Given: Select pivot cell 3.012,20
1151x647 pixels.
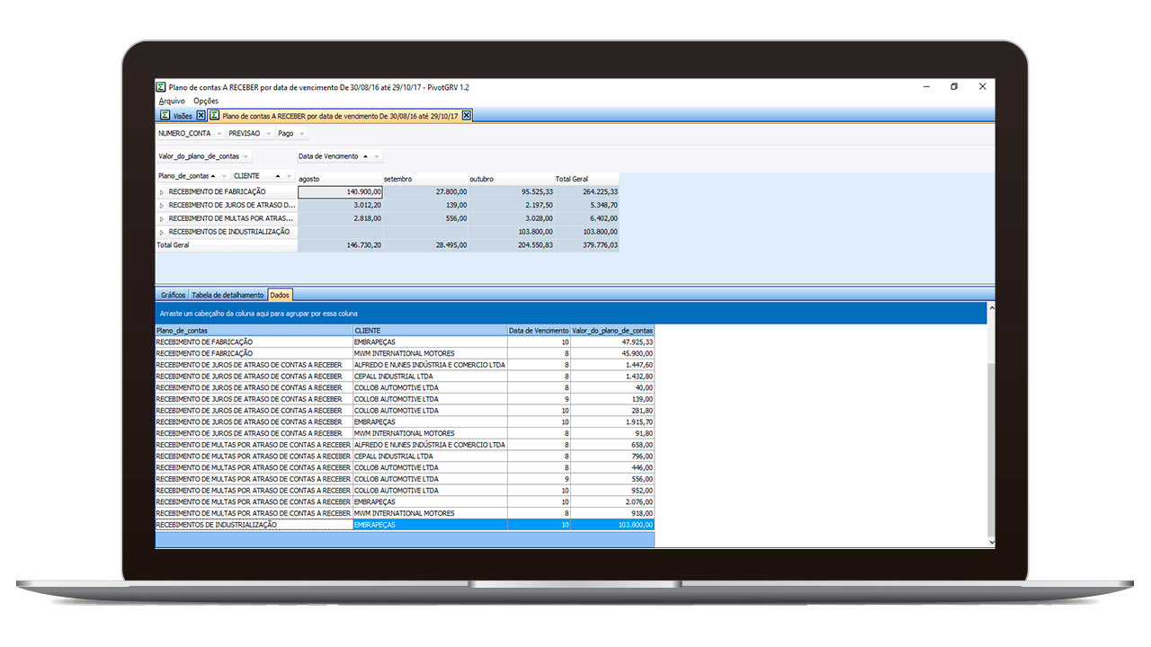Looking at the screenshot, I should pos(340,205).
